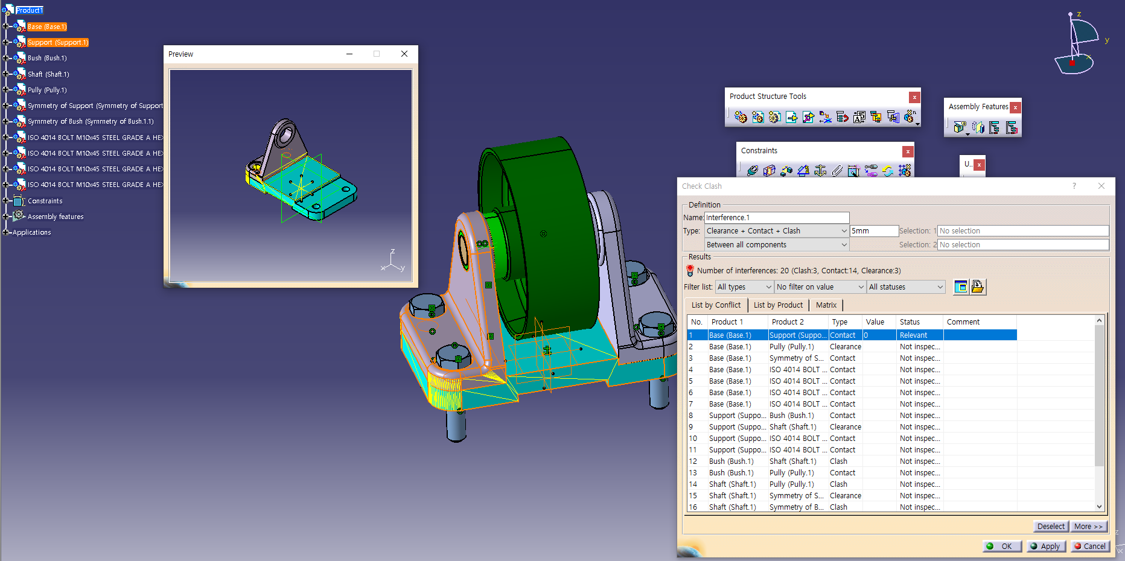Expand the Applications tree node
The width and height of the screenshot is (1125, 561).
tap(5, 232)
